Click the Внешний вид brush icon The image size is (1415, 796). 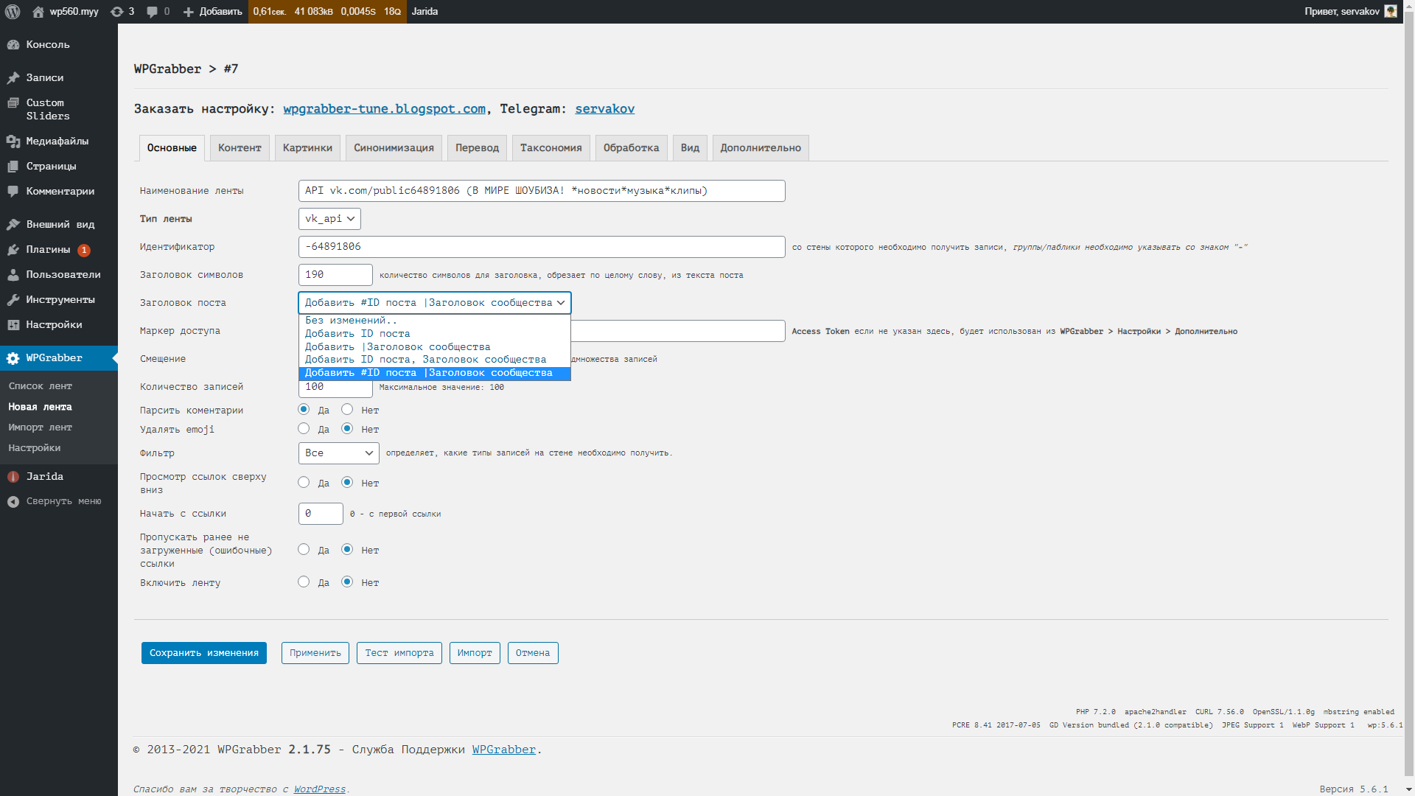[x=13, y=225]
